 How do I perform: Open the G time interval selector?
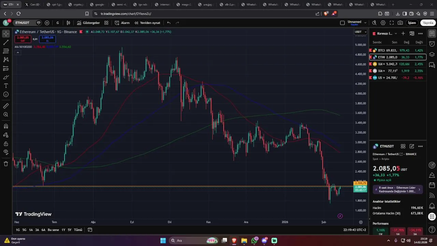[x=58, y=23]
